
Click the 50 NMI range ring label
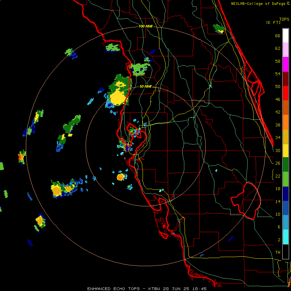(x=145, y=86)
